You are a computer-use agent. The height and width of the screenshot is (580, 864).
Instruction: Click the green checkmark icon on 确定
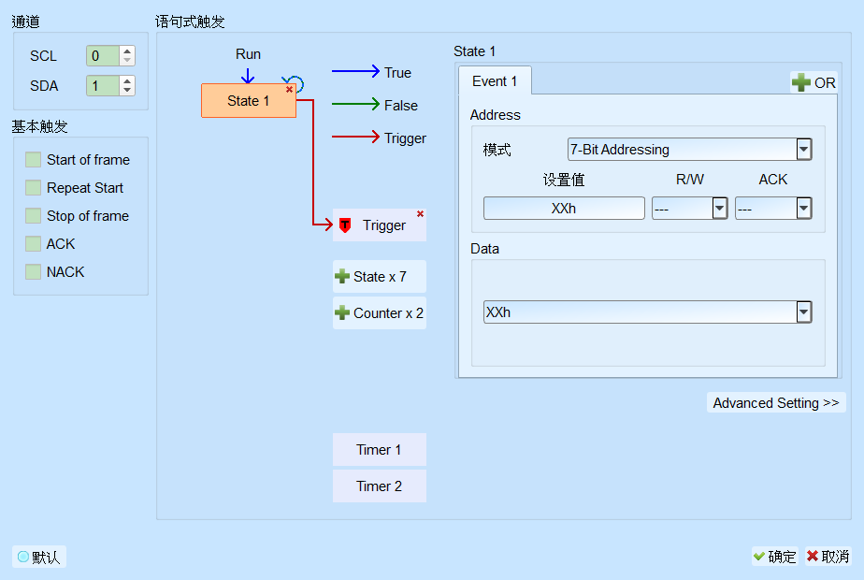click(x=759, y=557)
